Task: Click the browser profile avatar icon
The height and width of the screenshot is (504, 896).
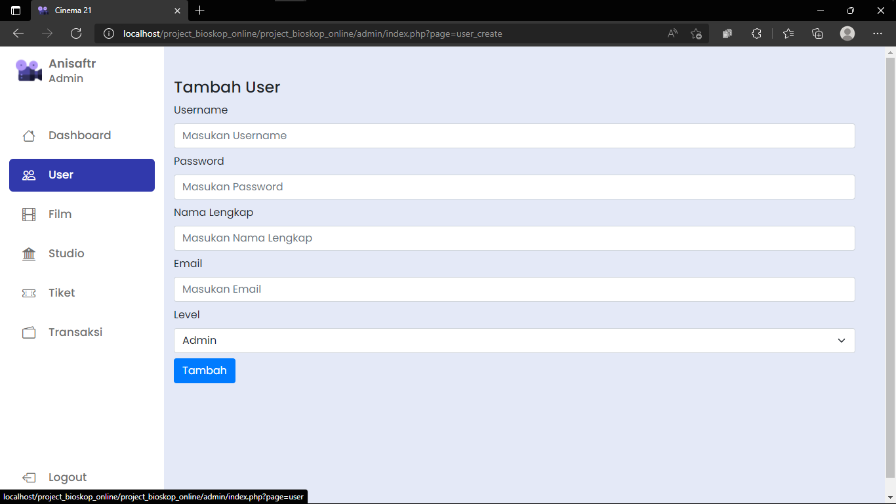Action: pyautogui.click(x=847, y=33)
